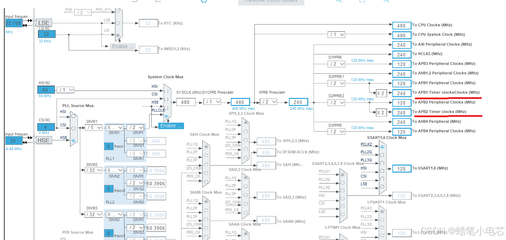506x240 pixels.
Task: Open the HSI RC /1 divider dropdown
Action: [65, 90]
